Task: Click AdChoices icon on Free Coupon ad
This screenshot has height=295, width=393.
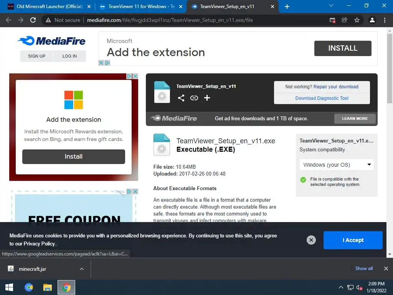Action: [129, 191]
